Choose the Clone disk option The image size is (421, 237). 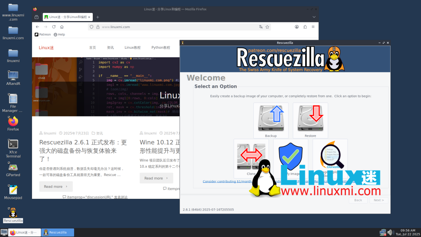(251, 156)
